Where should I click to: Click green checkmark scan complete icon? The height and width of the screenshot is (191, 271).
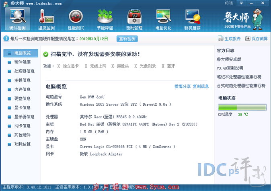(46, 54)
